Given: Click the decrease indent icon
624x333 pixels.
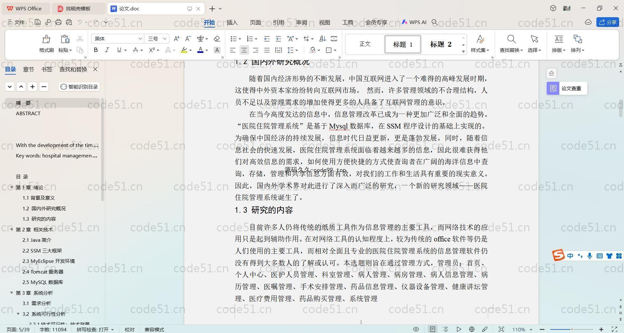Looking at the screenshot, I should [x=267, y=39].
